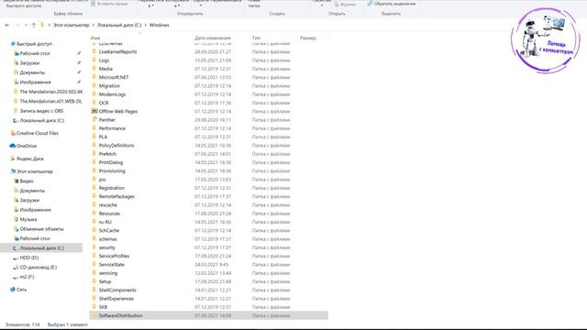Select Загрузки under Быстрый доступ
587x330 pixels.
click(29, 63)
